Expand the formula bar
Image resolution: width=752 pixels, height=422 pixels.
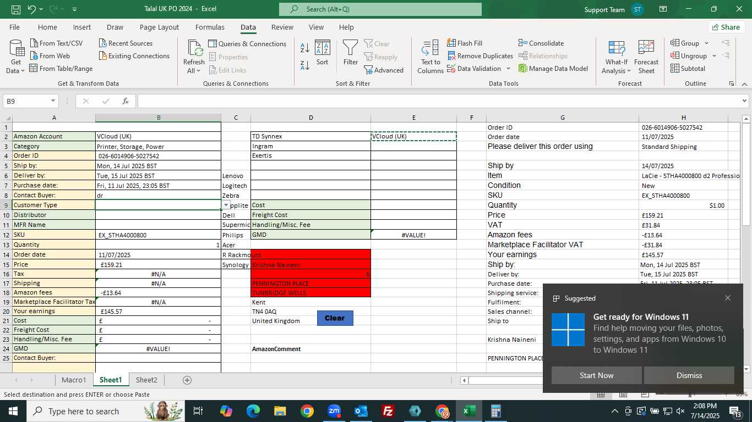[745, 101]
